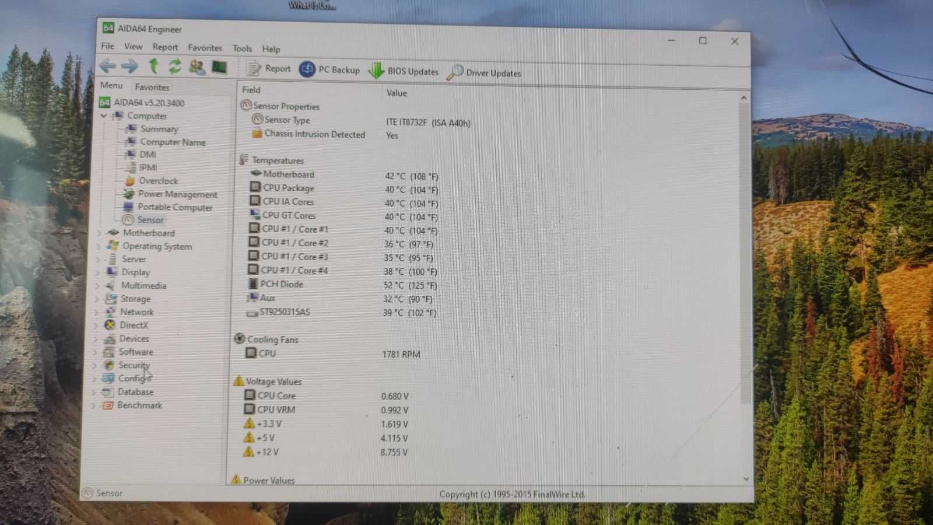Open the Favorites menu
The height and width of the screenshot is (525, 933).
pyautogui.click(x=205, y=48)
